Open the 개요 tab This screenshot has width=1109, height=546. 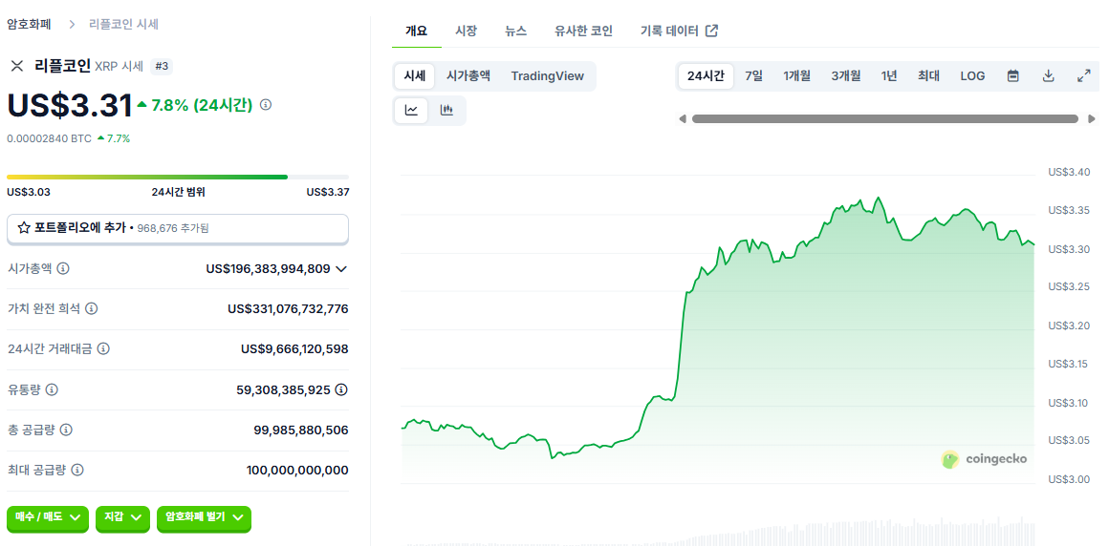pos(417,31)
